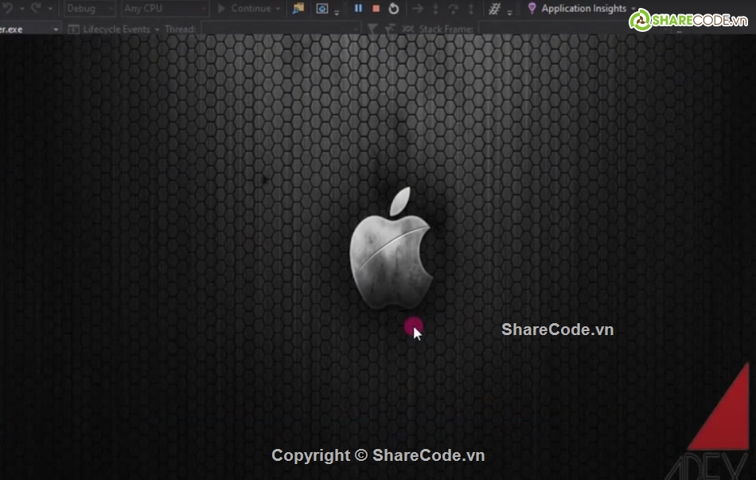The width and height of the screenshot is (756, 480).
Task: Click the Pause (Break All) debug icon
Action: coord(358,9)
